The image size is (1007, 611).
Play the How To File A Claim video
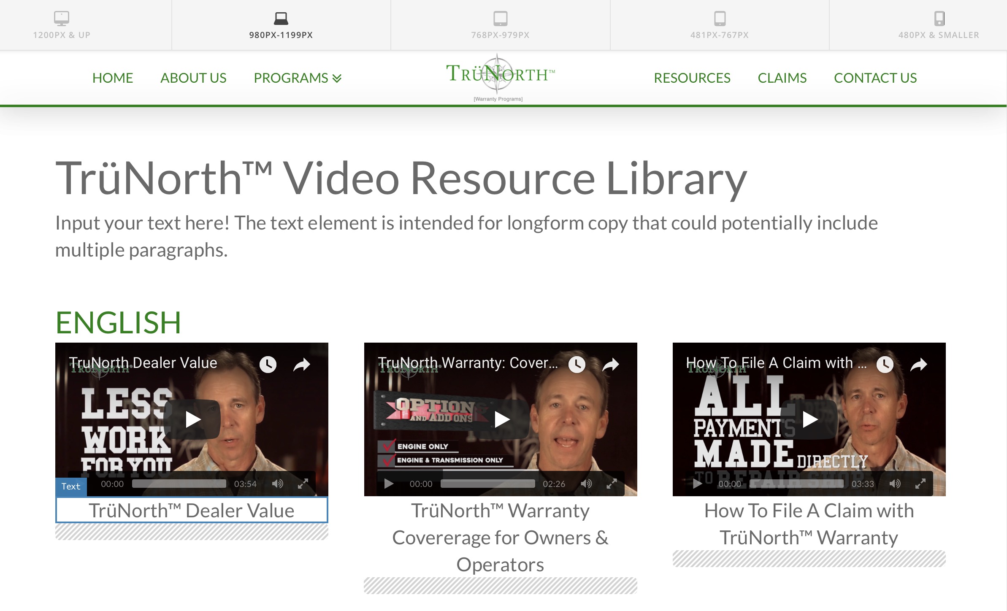click(x=810, y=419)
